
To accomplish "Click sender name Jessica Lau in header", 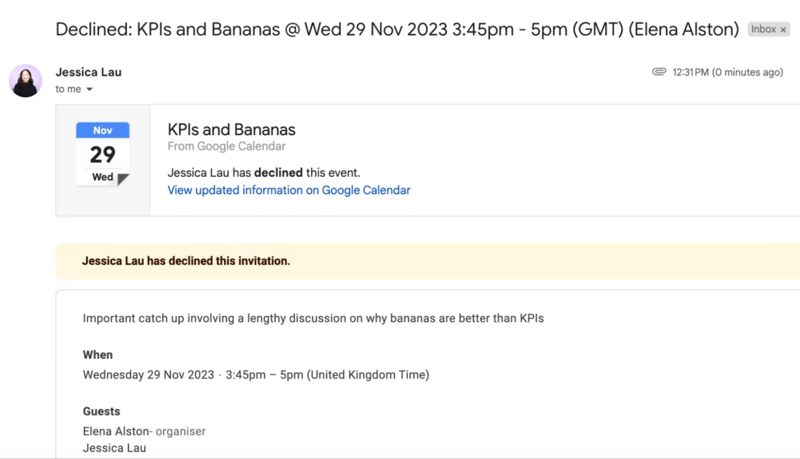I will click(x=89, y=72).
